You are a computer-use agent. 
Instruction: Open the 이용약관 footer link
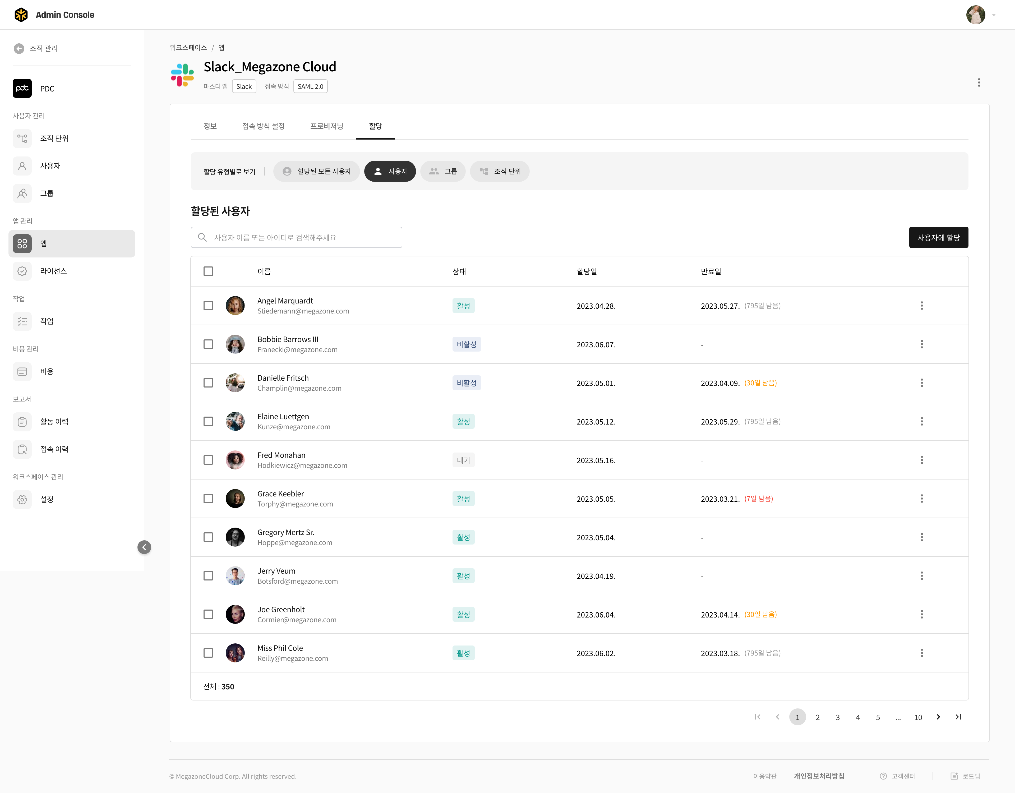(764, 776)
